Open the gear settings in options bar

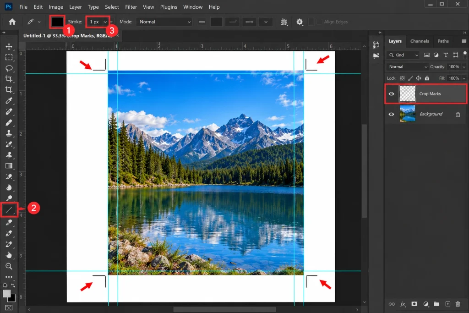pos(300,22)
